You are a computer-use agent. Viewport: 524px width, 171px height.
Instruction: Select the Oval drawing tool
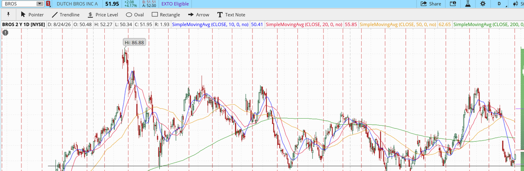(x=135, y=14)
